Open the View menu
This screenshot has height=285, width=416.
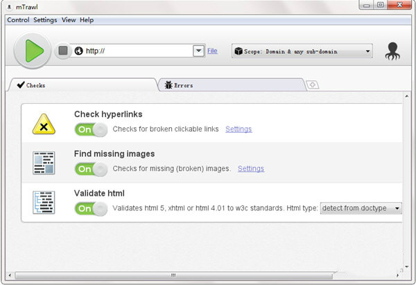pyautogui.click(x=69, y=20)
